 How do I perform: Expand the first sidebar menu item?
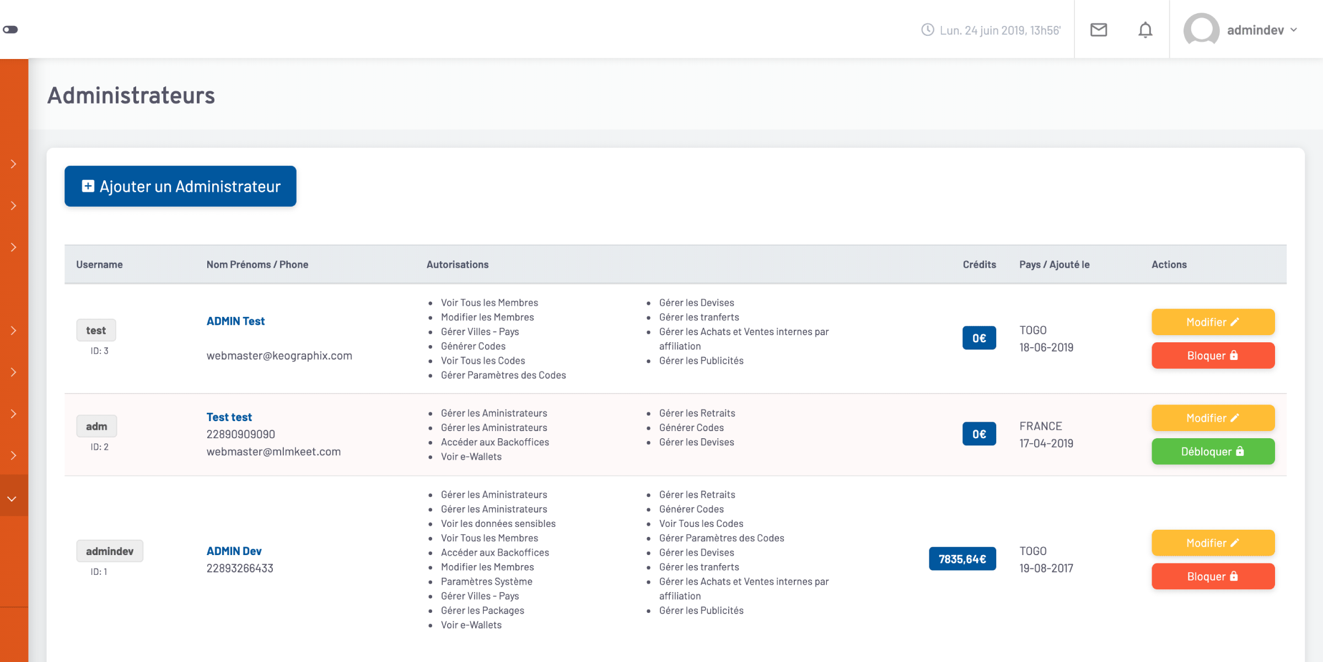click(12, 164)
